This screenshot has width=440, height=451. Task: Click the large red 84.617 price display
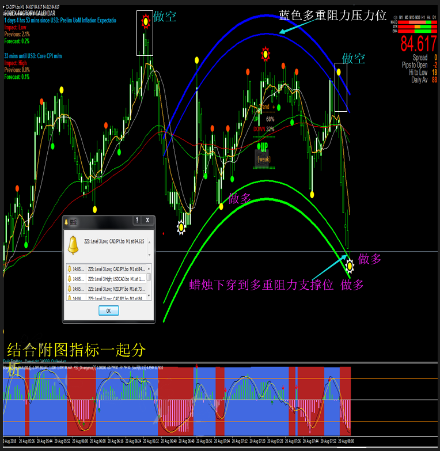(419, 44)
